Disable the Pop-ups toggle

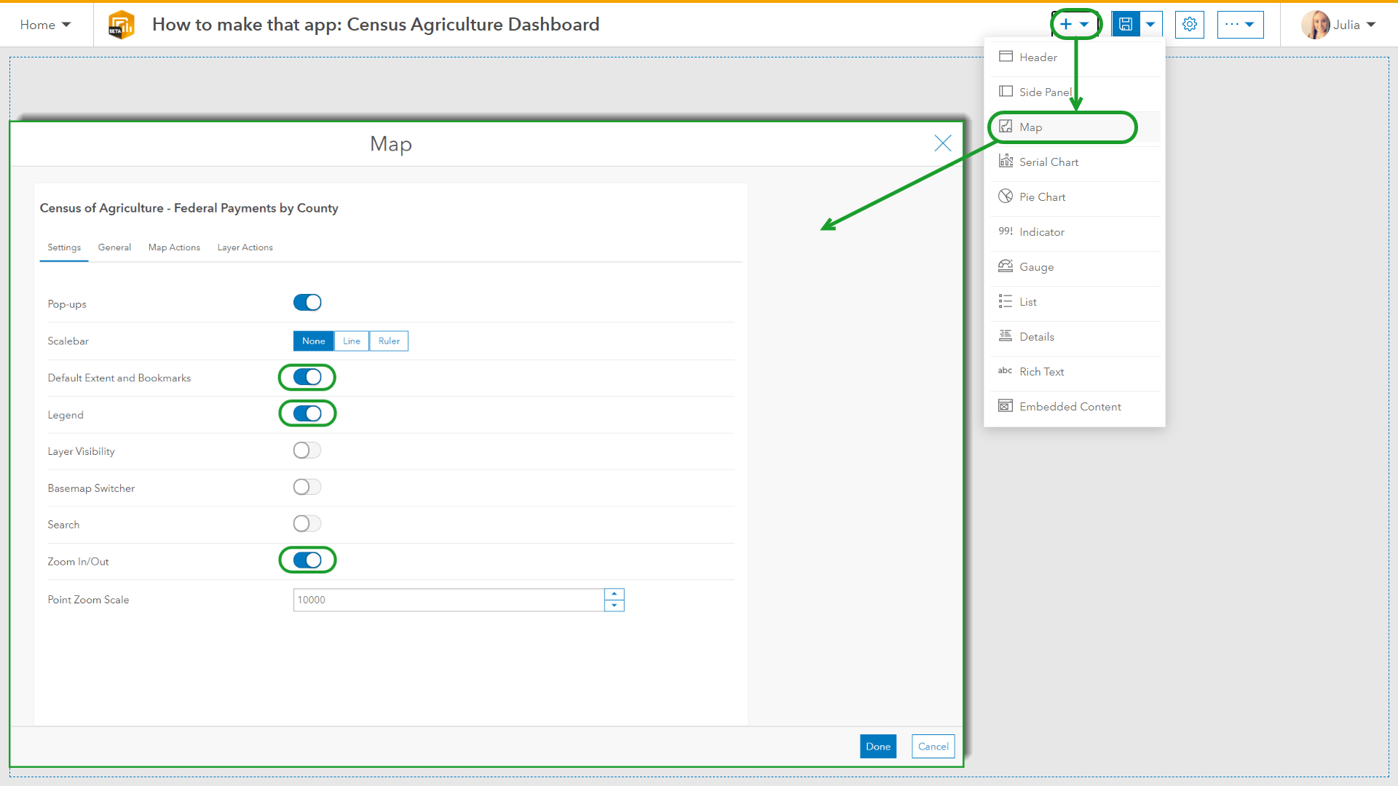[307, 303]
